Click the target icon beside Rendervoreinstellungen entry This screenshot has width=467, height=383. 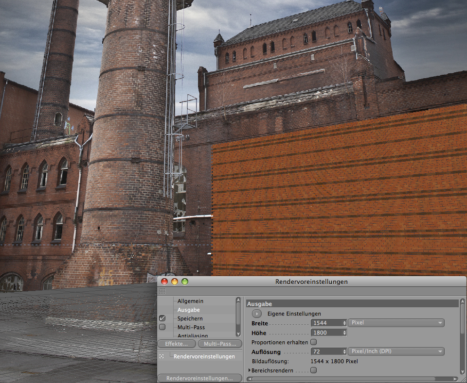click(x=161, y=356)
